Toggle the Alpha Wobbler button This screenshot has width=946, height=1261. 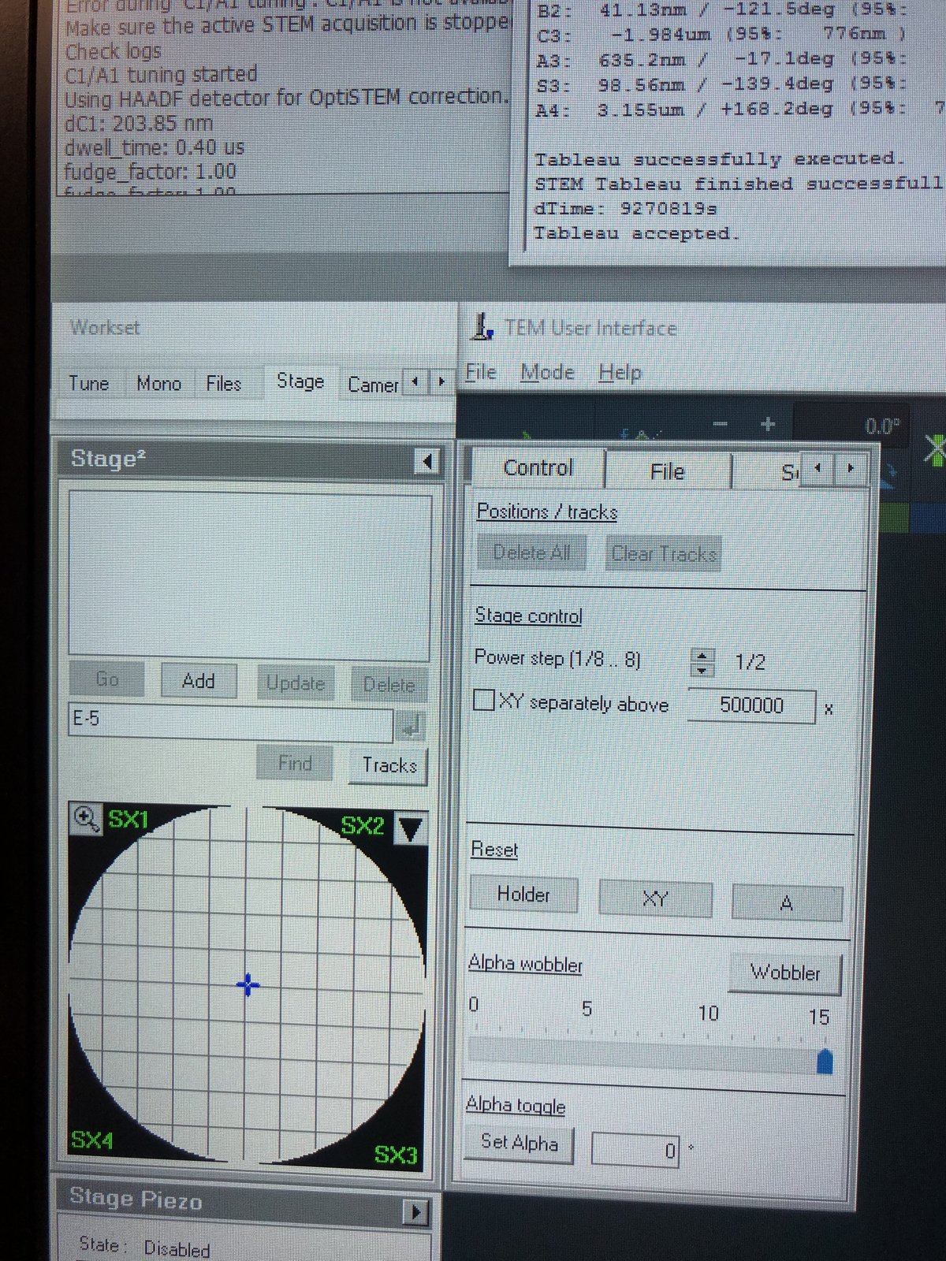(785, 973)
